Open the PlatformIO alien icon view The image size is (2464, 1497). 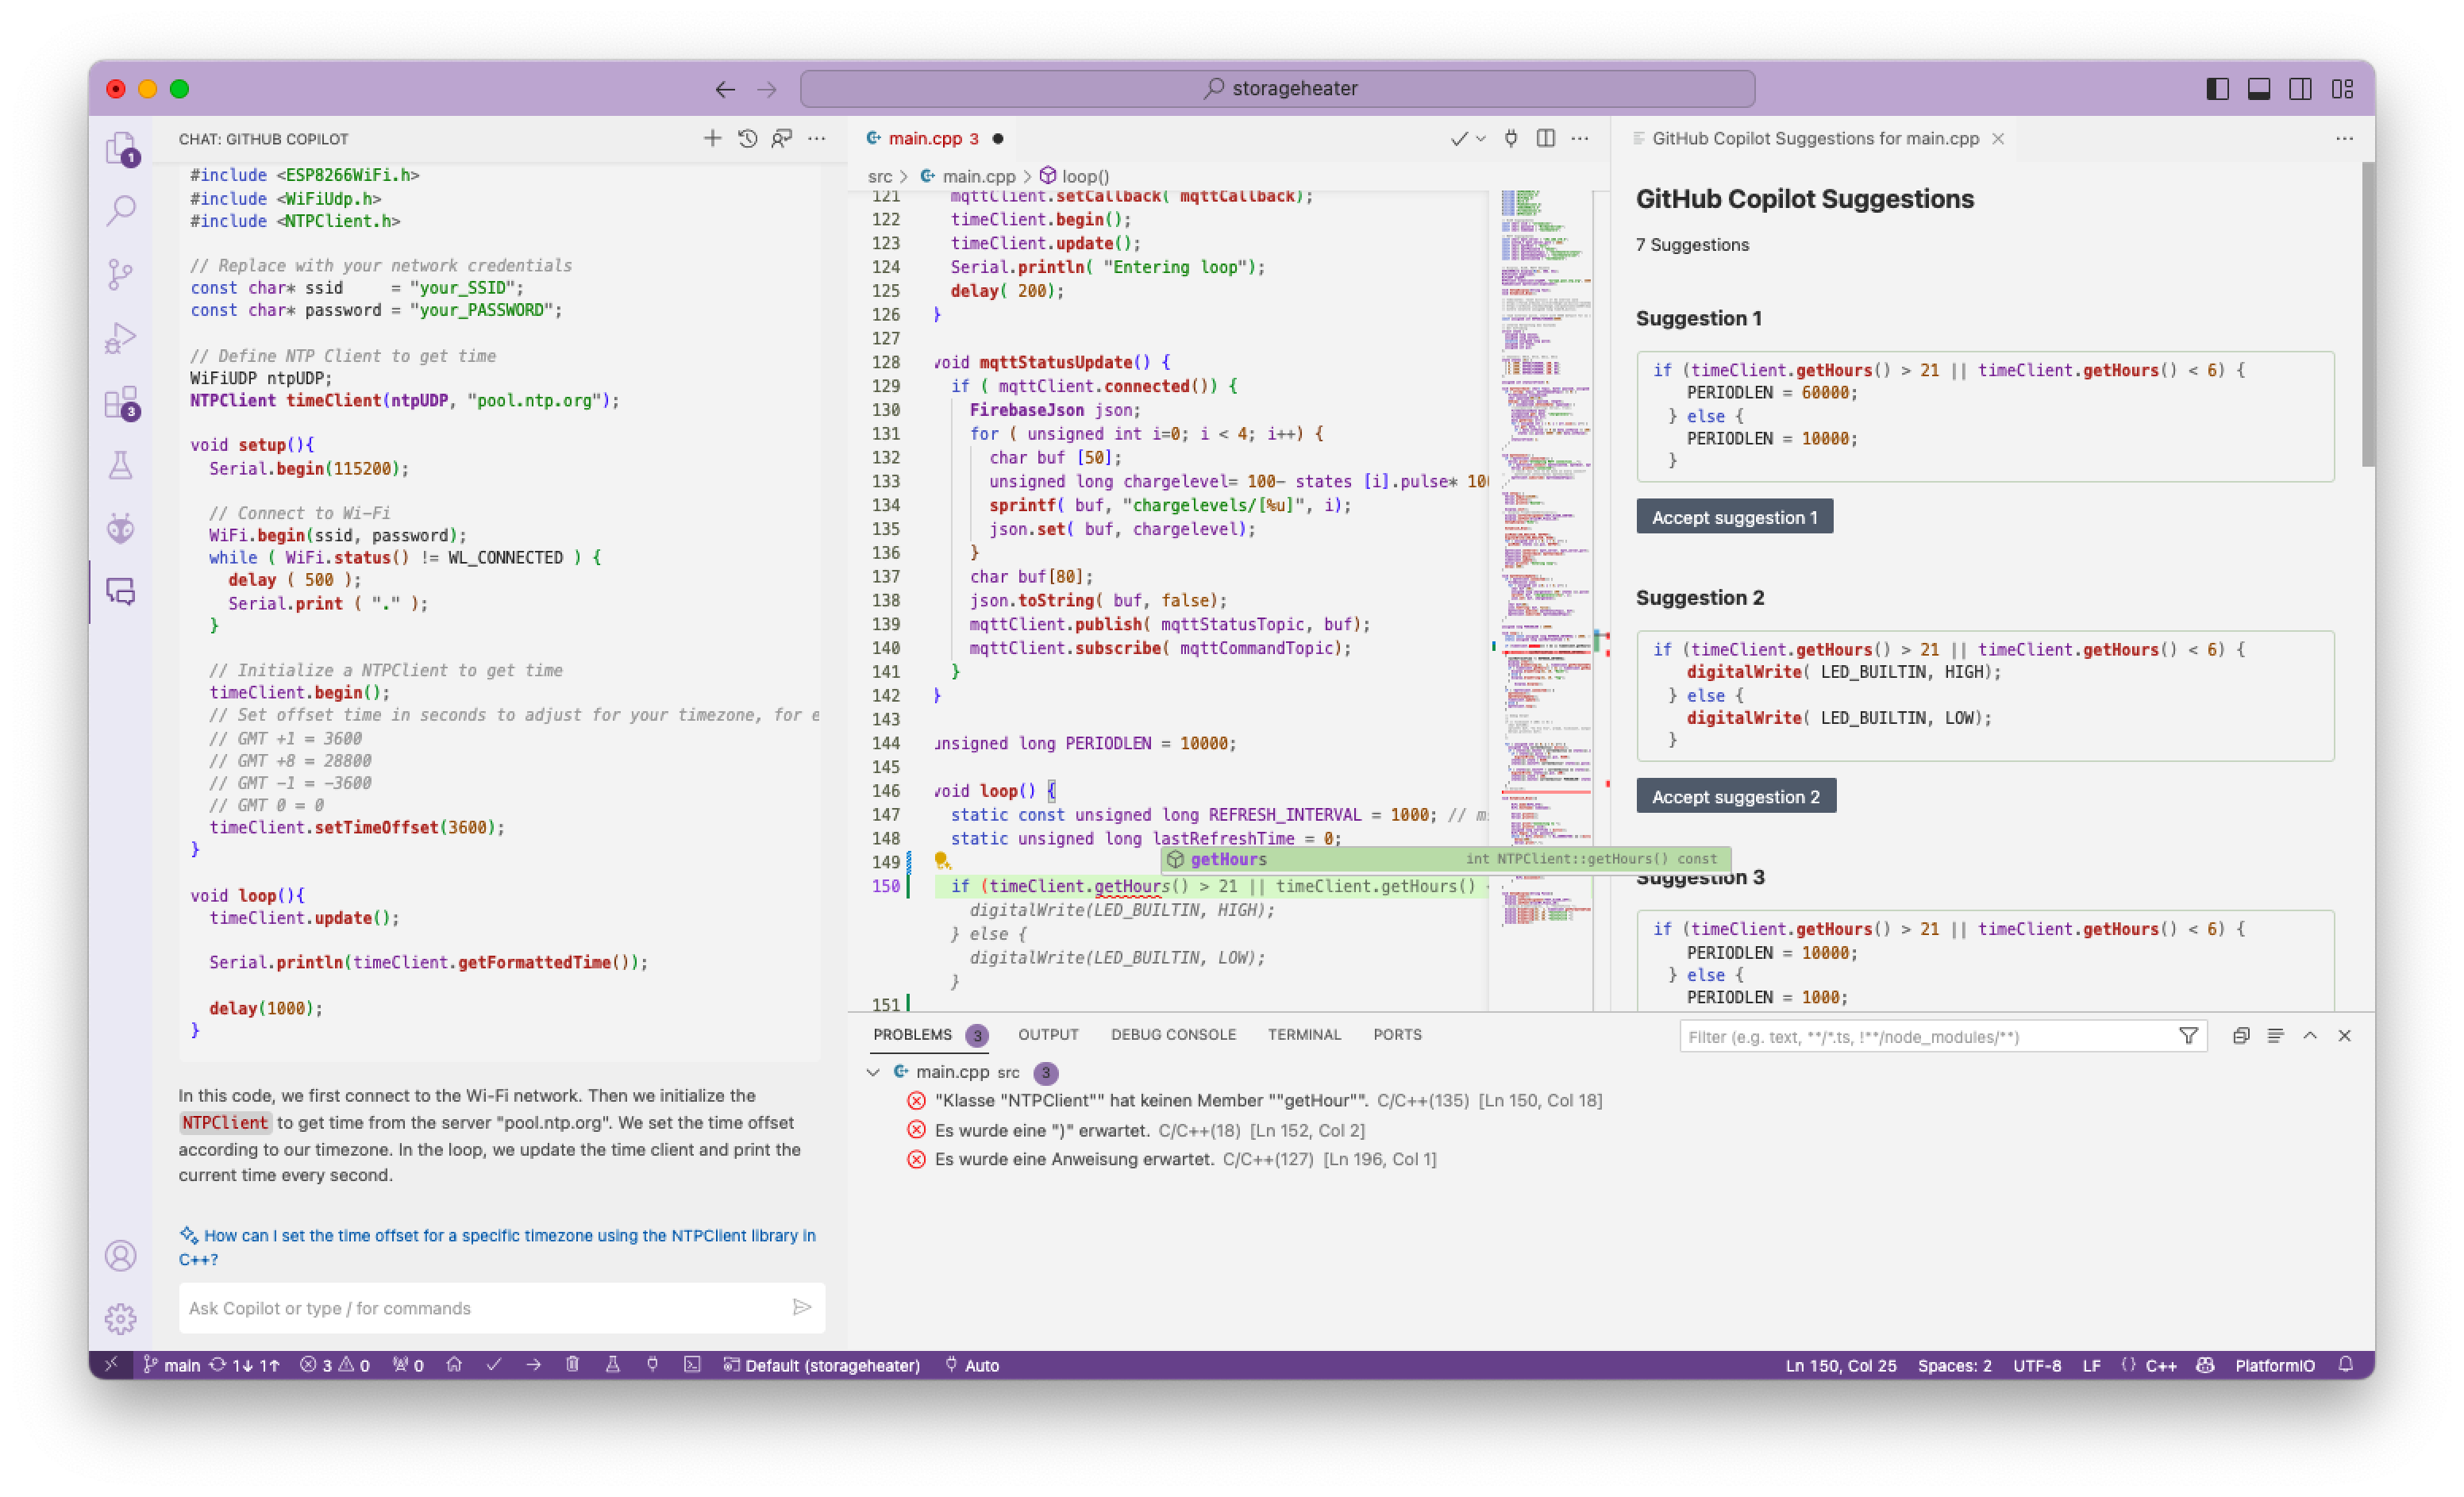point(121,528)
